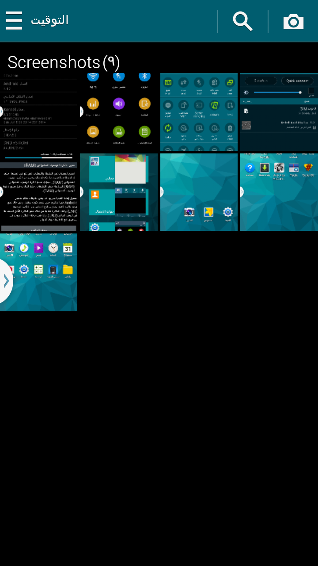The image size is (318, 566).
Task: Tap the yellow folder icon in last thumbnail
Action: click(68, 269)
